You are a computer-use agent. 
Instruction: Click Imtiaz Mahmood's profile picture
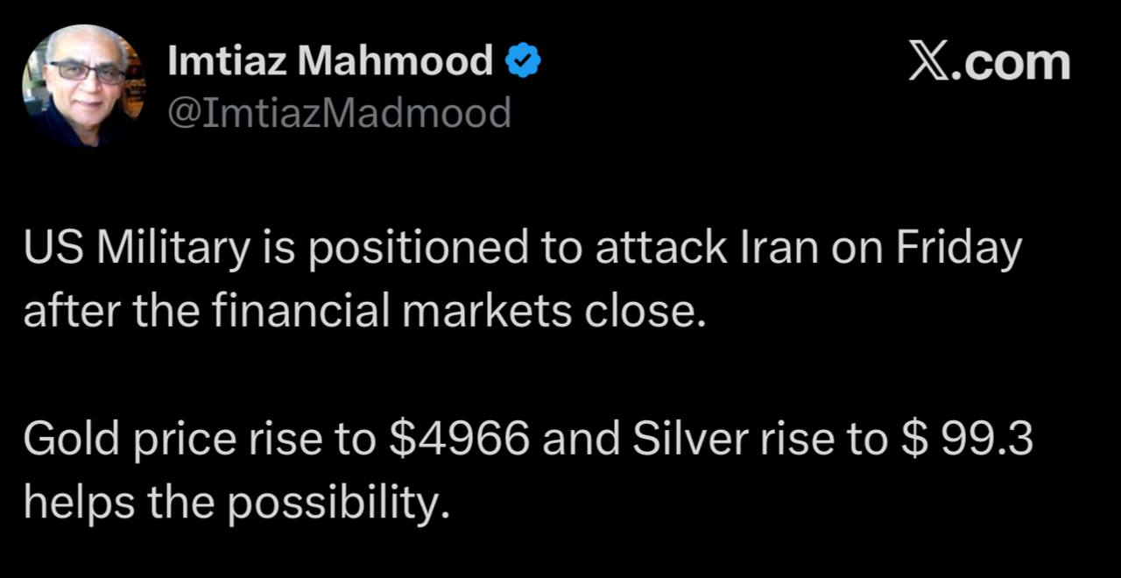coord(84,86)
